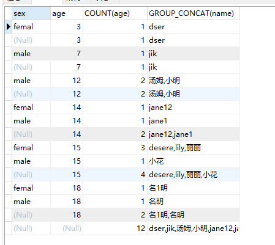Image resolution: width=275 pixels, height=245 pixels.
Task: Select the femal cell in age 15 row
Action: [31, 148]
